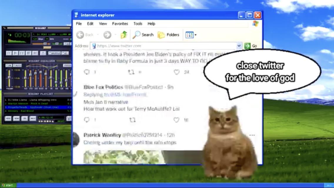The height and width of the screenshot is (188, 334).
Task: Click the Up folder icon
Action: [x=124, y=35]
